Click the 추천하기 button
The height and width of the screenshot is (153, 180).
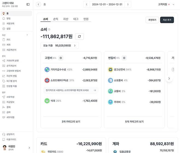point(152,20)
